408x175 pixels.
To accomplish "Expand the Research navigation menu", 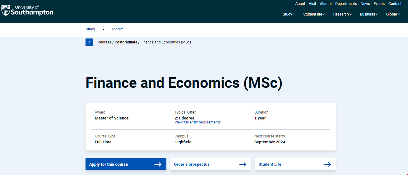I will click(342, 14).
